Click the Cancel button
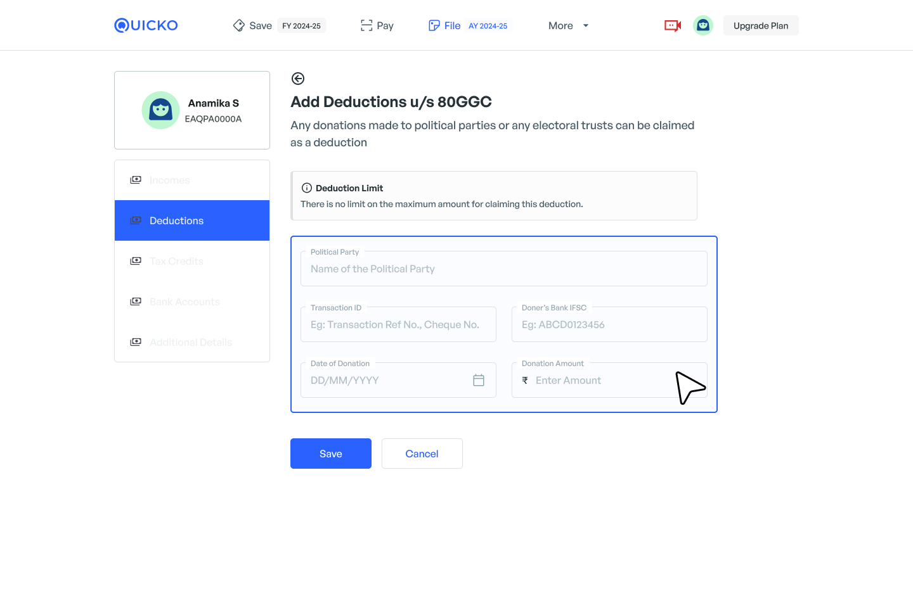Viewport: 913px width, 603px height. tap(422, 454)
